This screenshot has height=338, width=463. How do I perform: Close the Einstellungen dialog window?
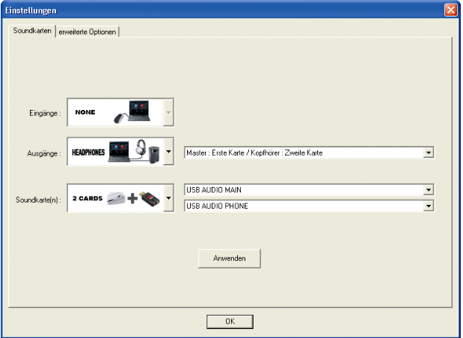[x=451, y=10]
